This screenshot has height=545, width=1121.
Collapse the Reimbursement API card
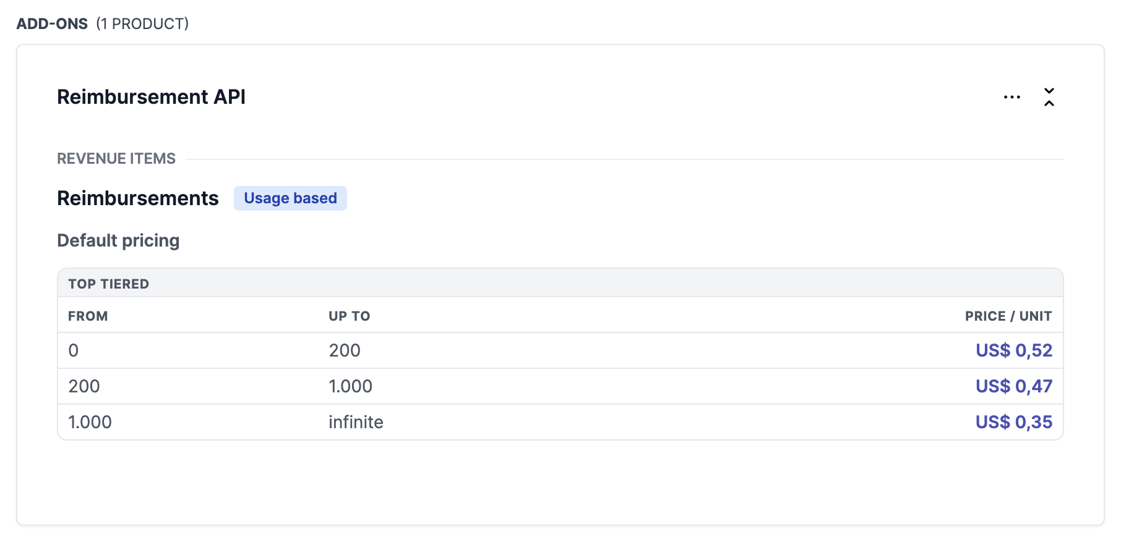coord(1049,97)
